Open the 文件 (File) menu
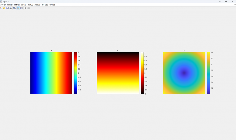The height and width of the screenshot is (140, 236). (3, 5)
